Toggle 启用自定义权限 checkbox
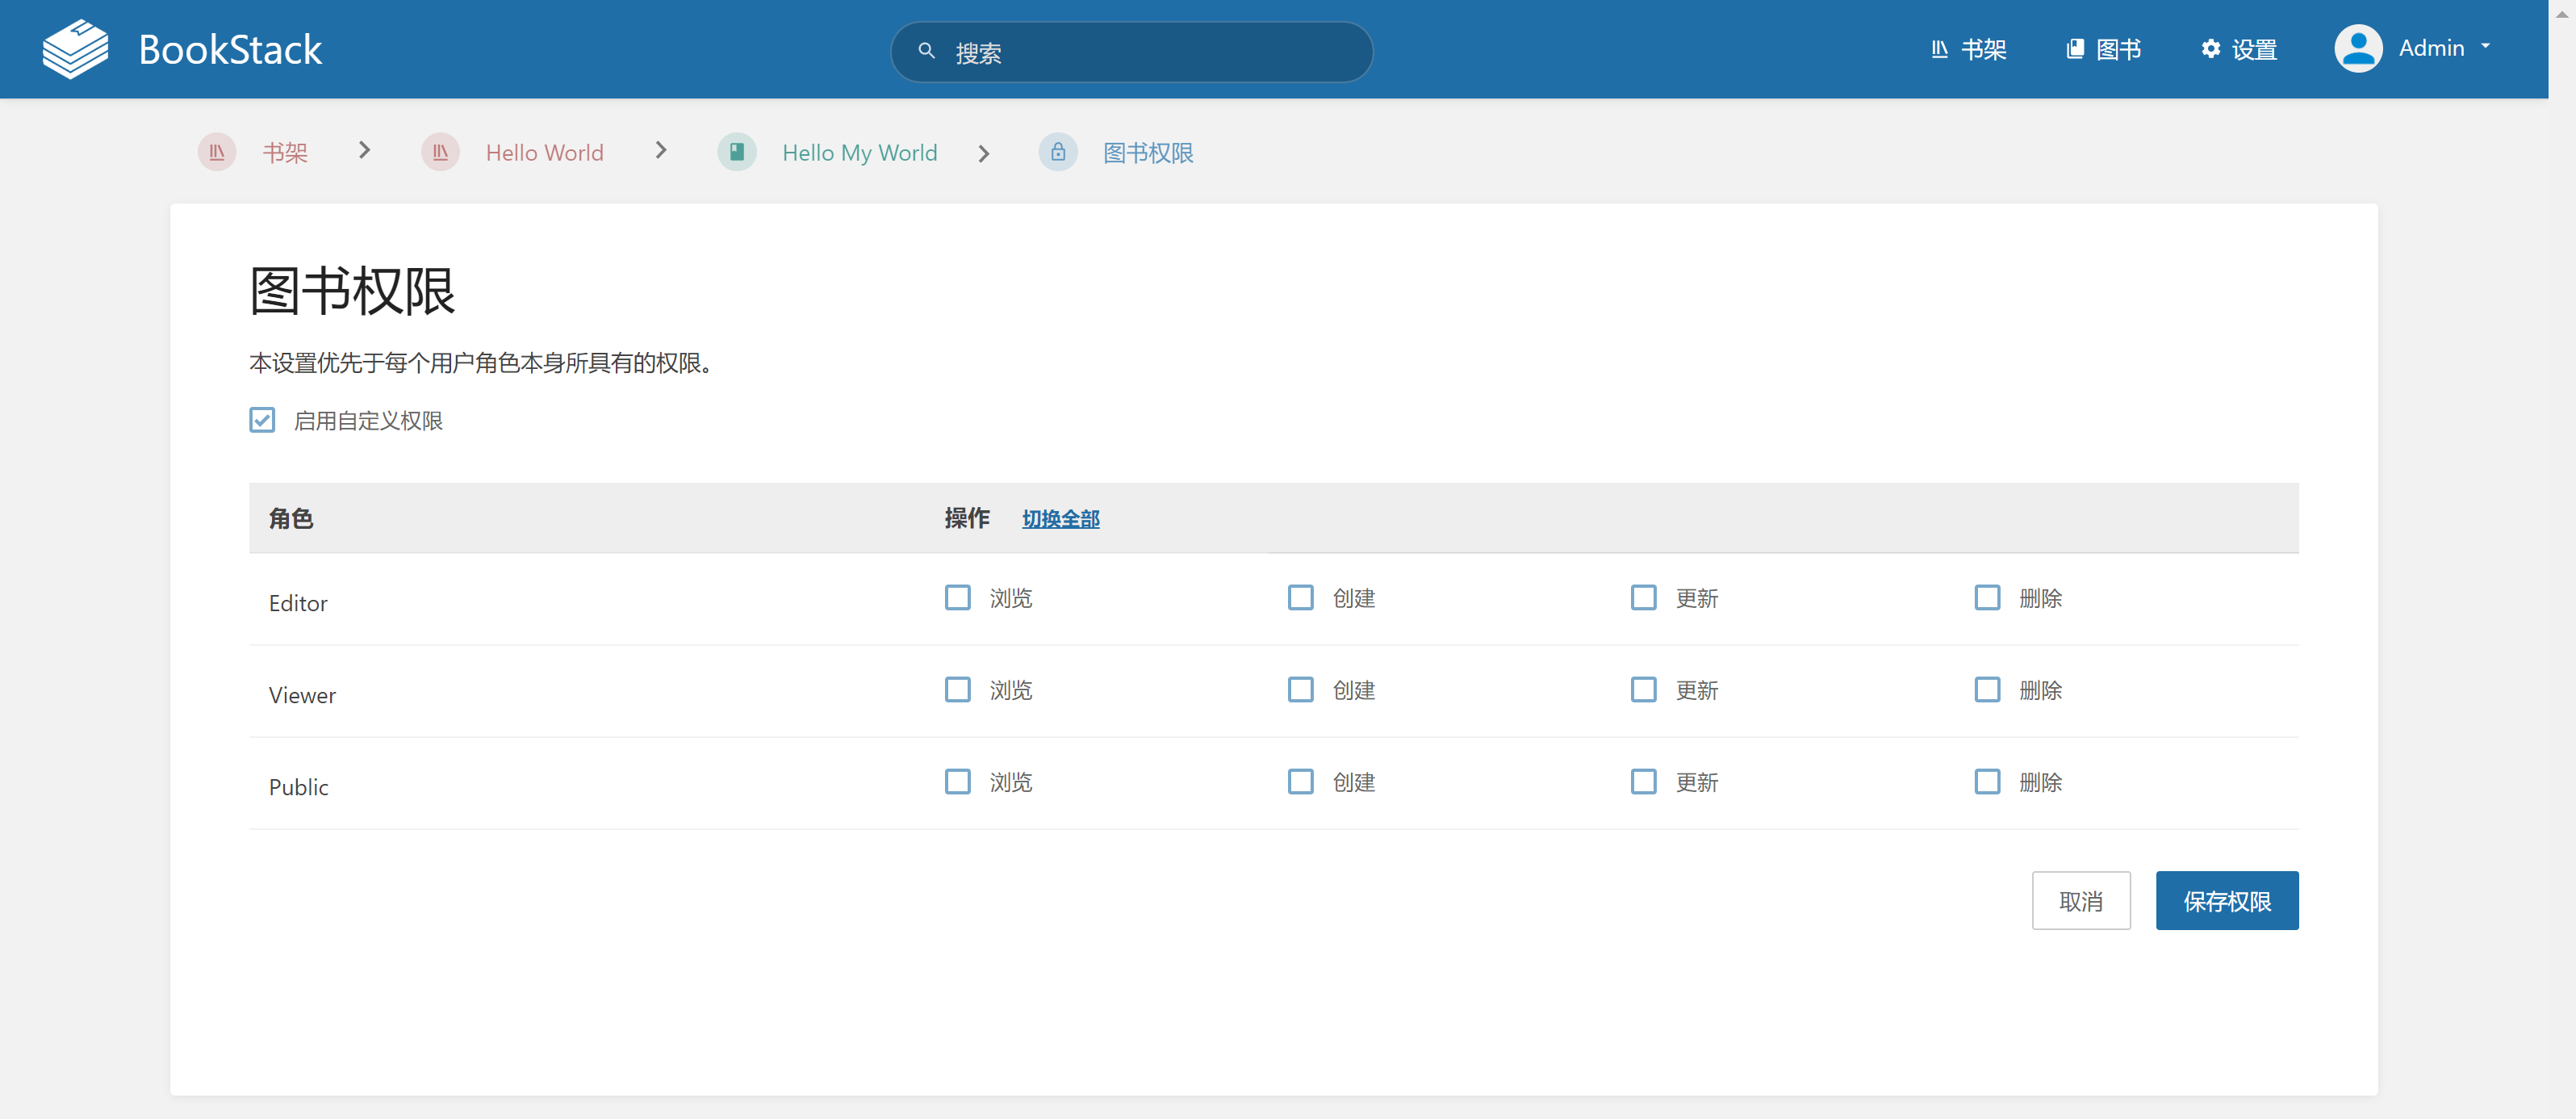Image resolution: width=2576 pixels, height=1119 pixels. [262, 420]
